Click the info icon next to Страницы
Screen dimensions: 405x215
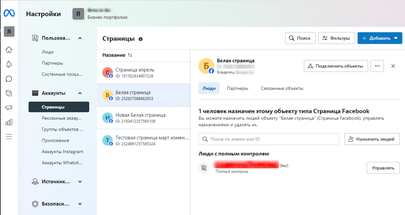point(140,39)
